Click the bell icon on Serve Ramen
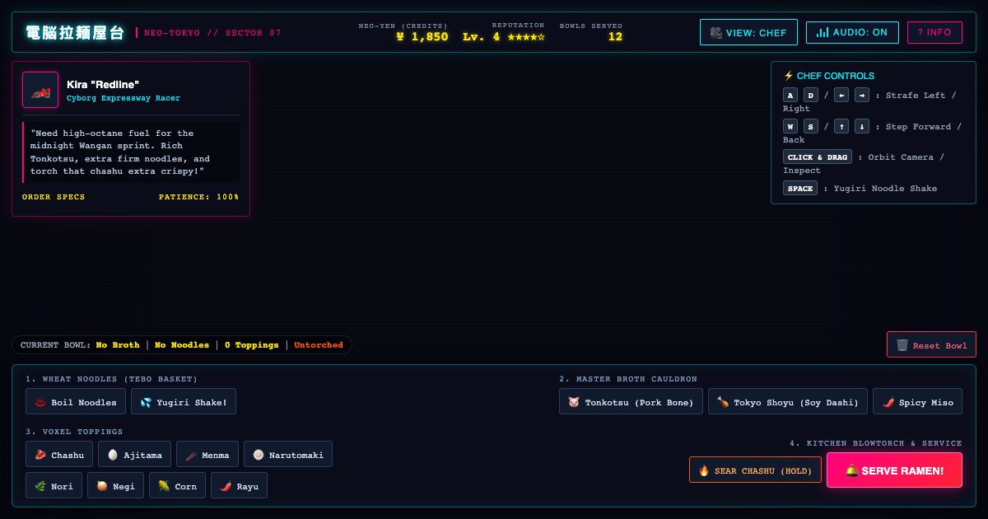This screenshot has height=519, width=988. click(x=851, y=470)
